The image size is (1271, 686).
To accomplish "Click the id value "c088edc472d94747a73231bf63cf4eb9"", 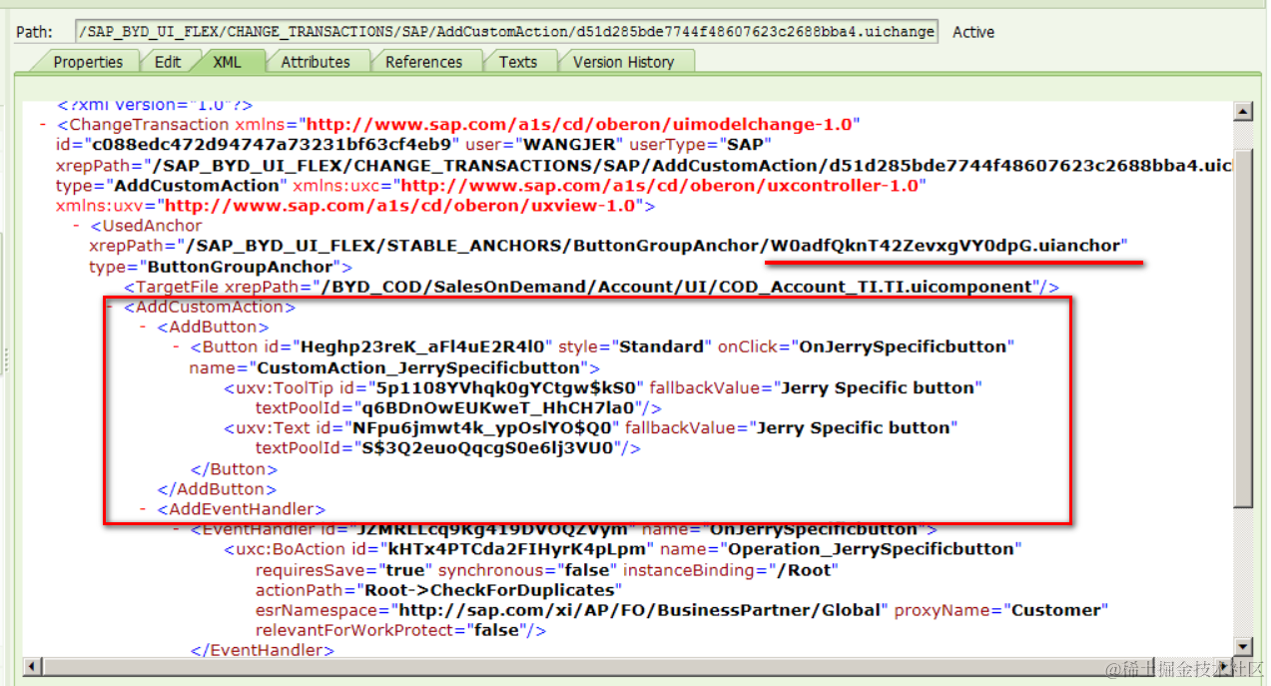I will [270, 145].
